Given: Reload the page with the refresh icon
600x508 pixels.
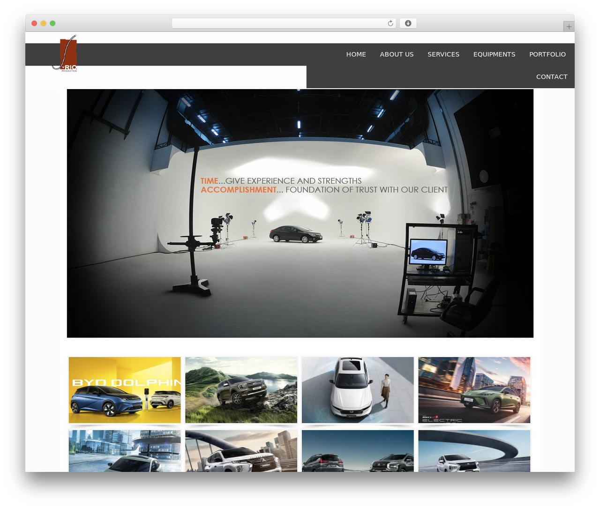Looking at the screenshot, I should click(390, 23).
